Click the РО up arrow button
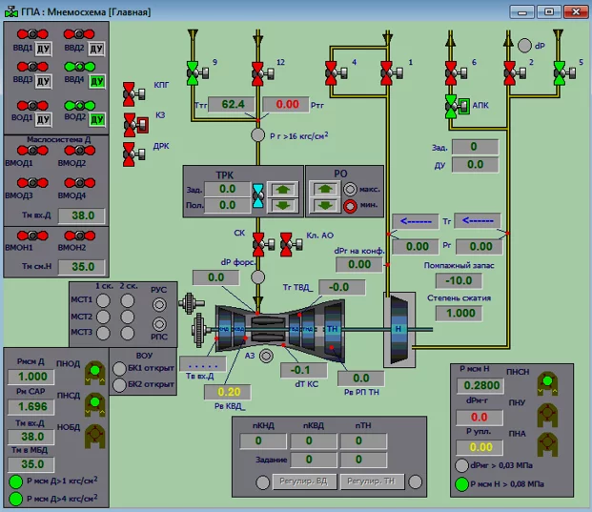Screen dimensions: 592x512 tap(325, 189)
